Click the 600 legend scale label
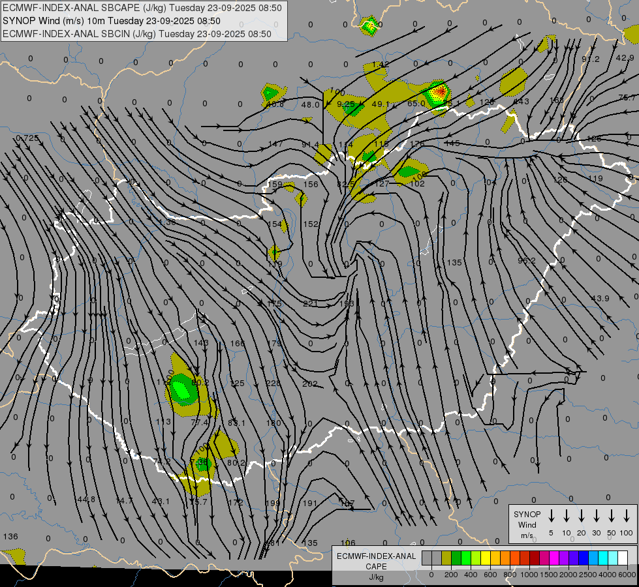This screenshot has width=639, height=587. (x=490, y=575)
